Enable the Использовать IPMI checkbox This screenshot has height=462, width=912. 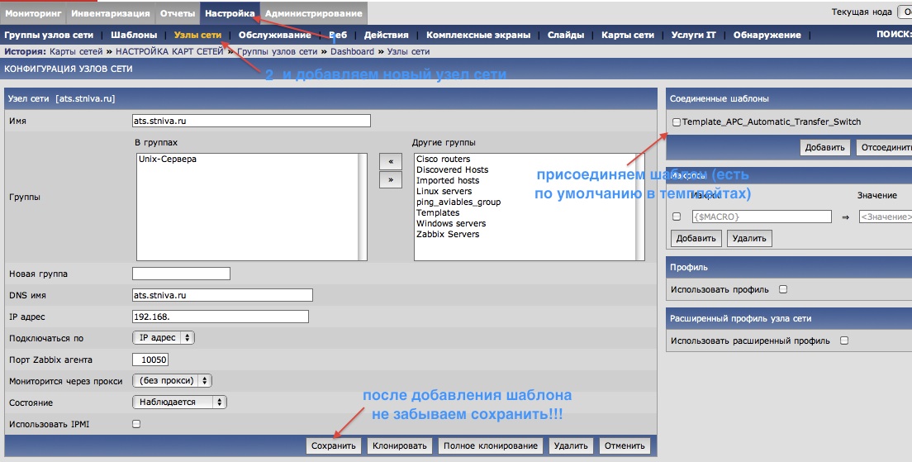[x=136, y=424]
